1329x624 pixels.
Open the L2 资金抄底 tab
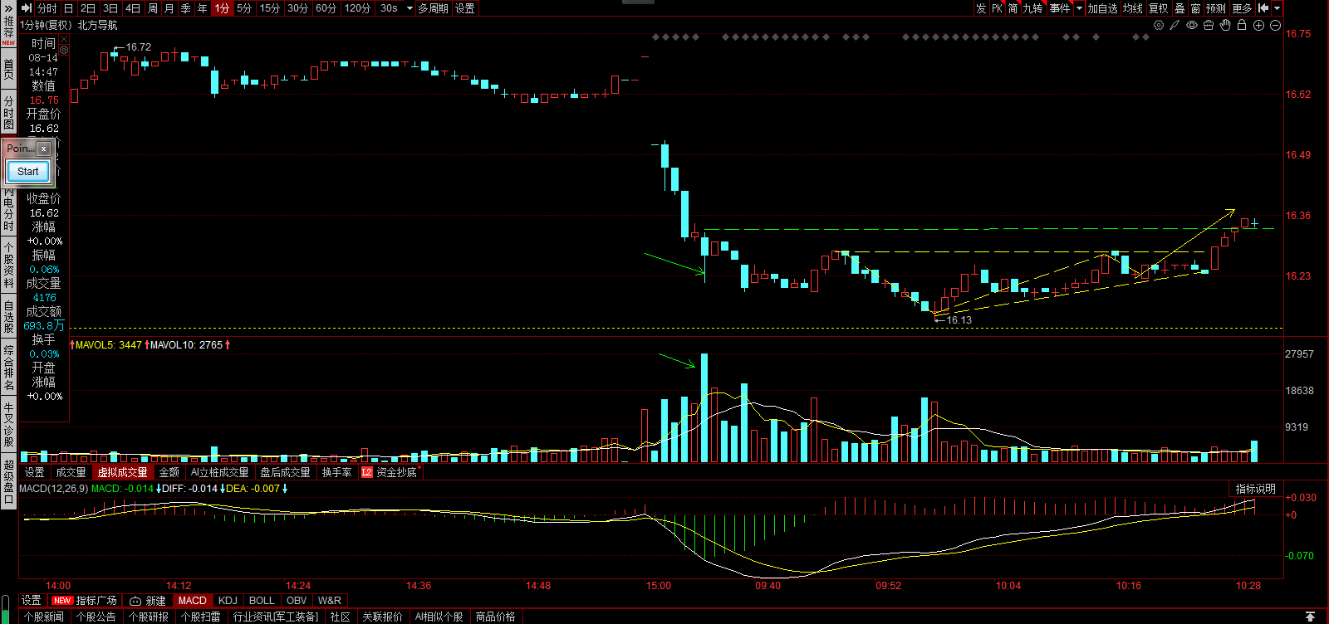[389, 472]
